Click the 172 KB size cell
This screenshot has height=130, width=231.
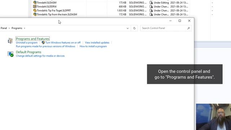[x=123, y=14]
